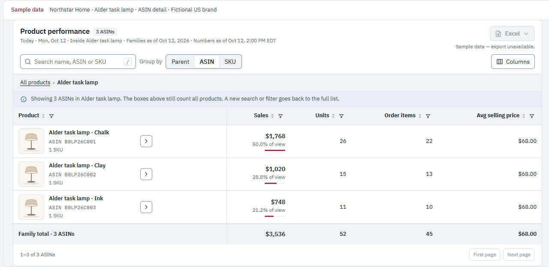Sort by the Units column arrows
Viewport: 549px width, 267px height.
coord(333,116)
